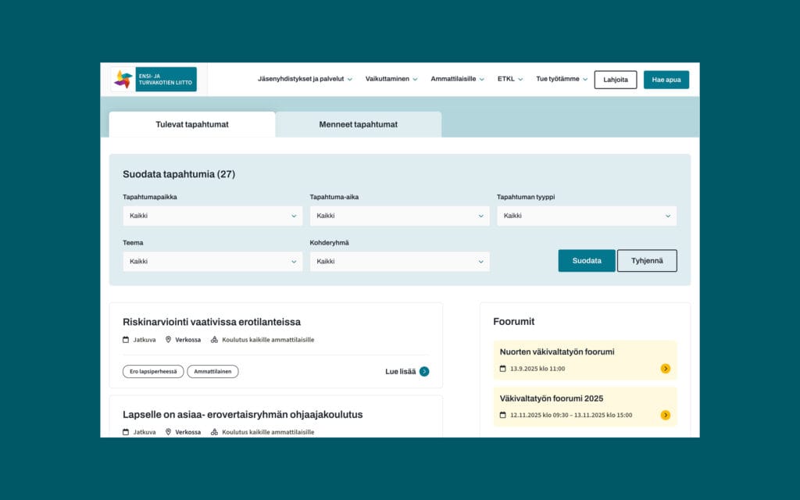Select the Ero lapsiperheessä tag

click(153, 372)
